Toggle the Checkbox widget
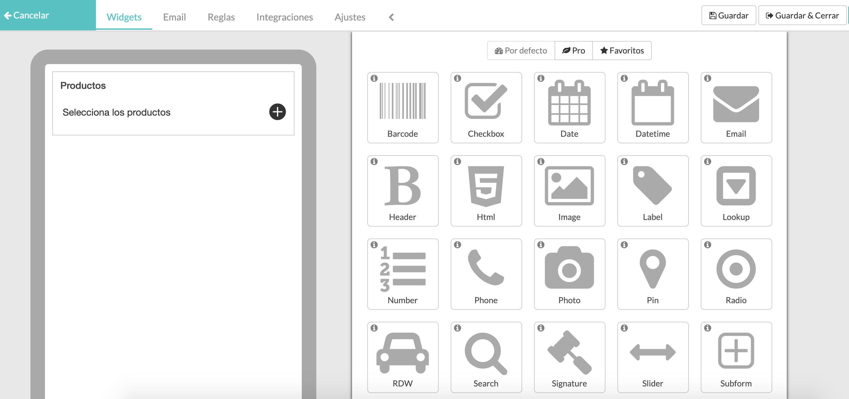Image resolution: width=849 pixels, height=399 pixels. 486,107
